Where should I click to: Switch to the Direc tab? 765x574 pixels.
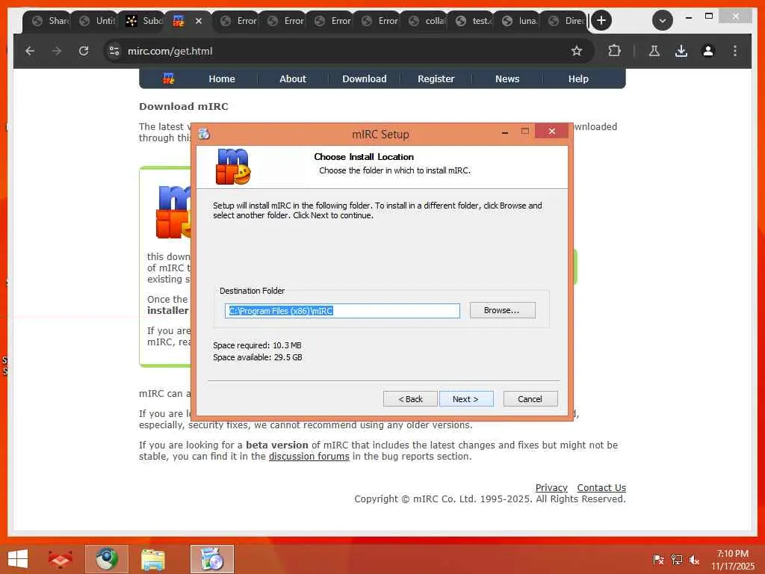[x=566, y=20]
